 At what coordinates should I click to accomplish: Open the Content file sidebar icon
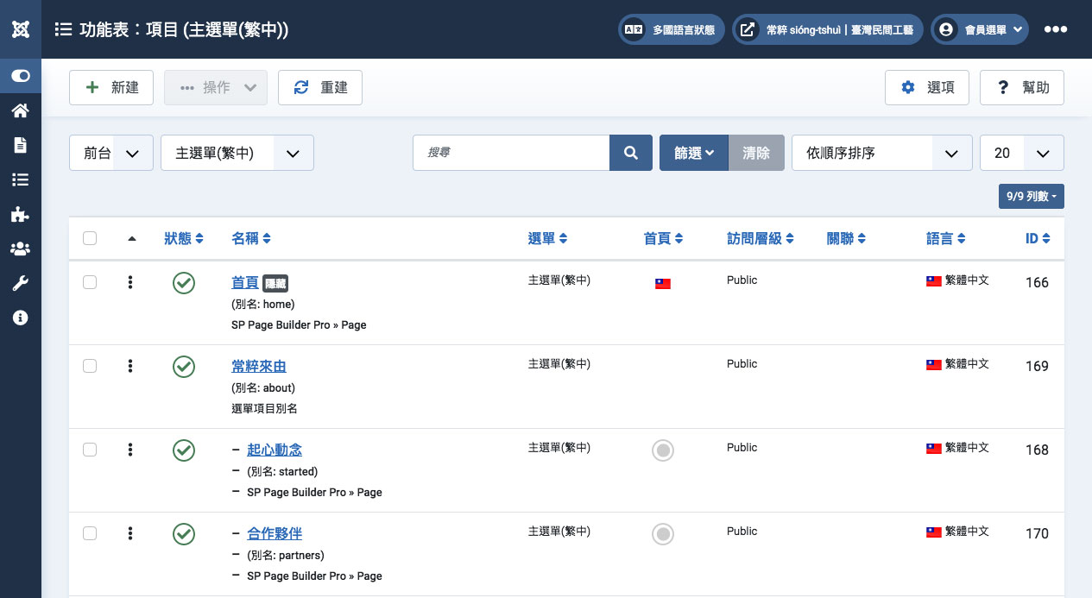point(20,145)
